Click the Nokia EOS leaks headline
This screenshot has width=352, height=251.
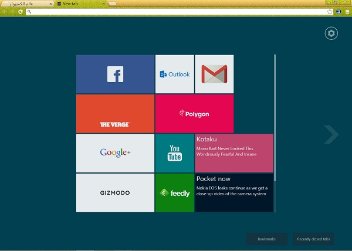click(x=232, y=191)
